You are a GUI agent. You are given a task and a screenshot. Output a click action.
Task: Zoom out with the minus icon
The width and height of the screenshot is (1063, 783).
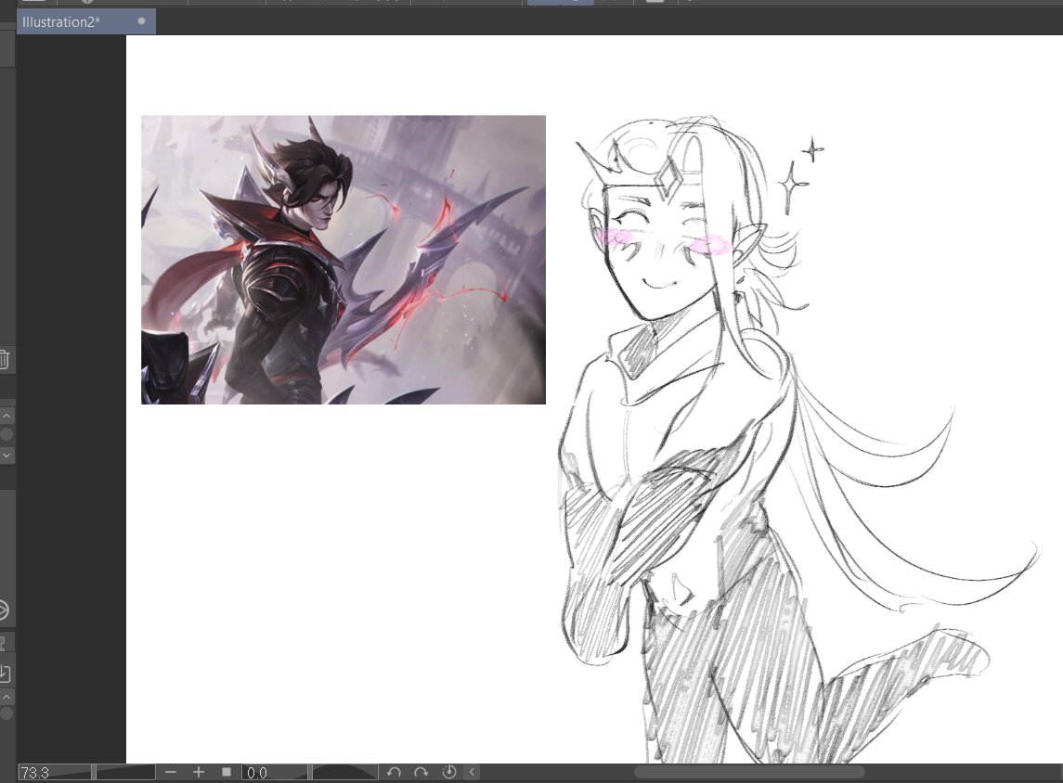tap(171, 772)
